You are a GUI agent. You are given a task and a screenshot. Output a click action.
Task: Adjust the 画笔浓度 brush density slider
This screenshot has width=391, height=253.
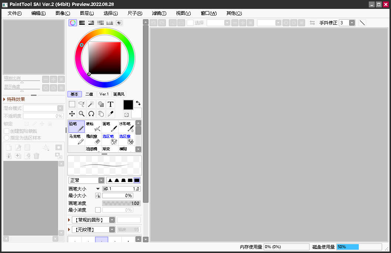121,203
